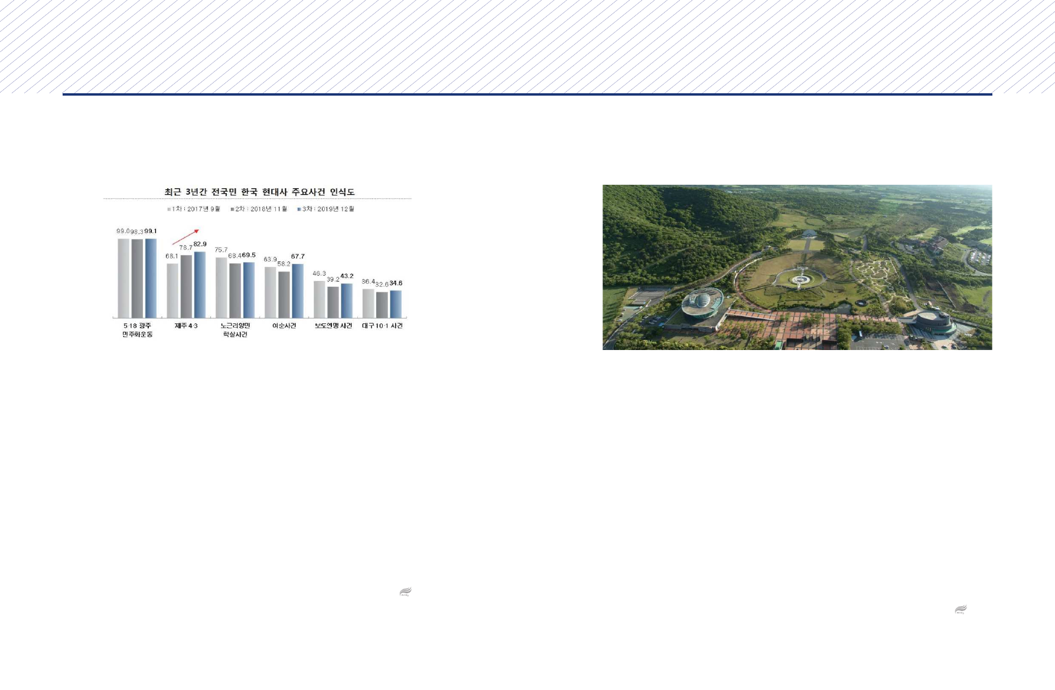
Task: Click the 67.7 data label
Action: point(298,256)
